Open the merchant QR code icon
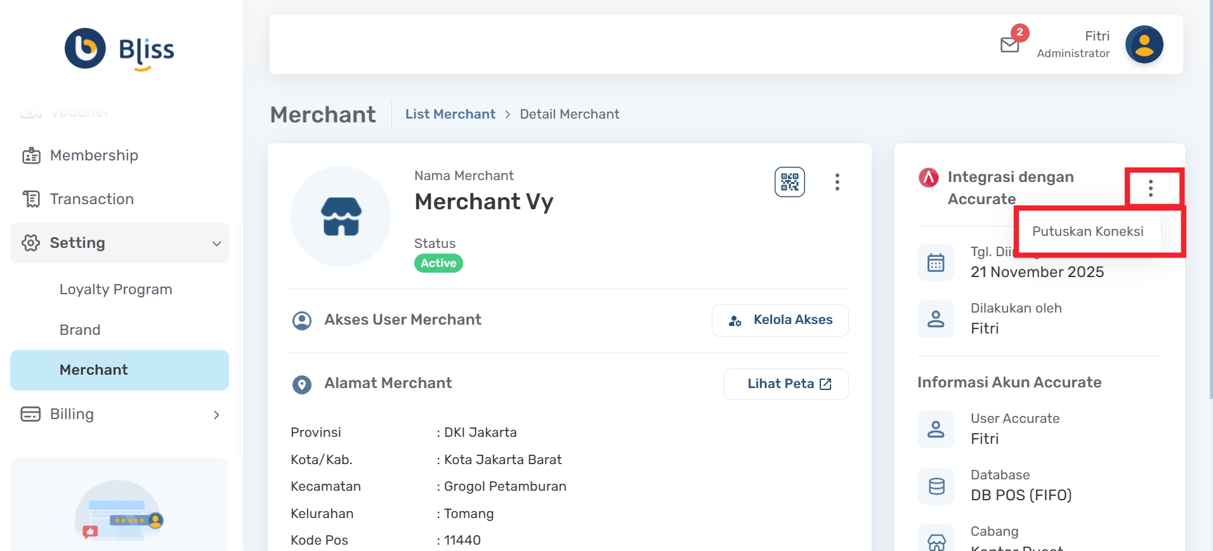 pos(789,182)
